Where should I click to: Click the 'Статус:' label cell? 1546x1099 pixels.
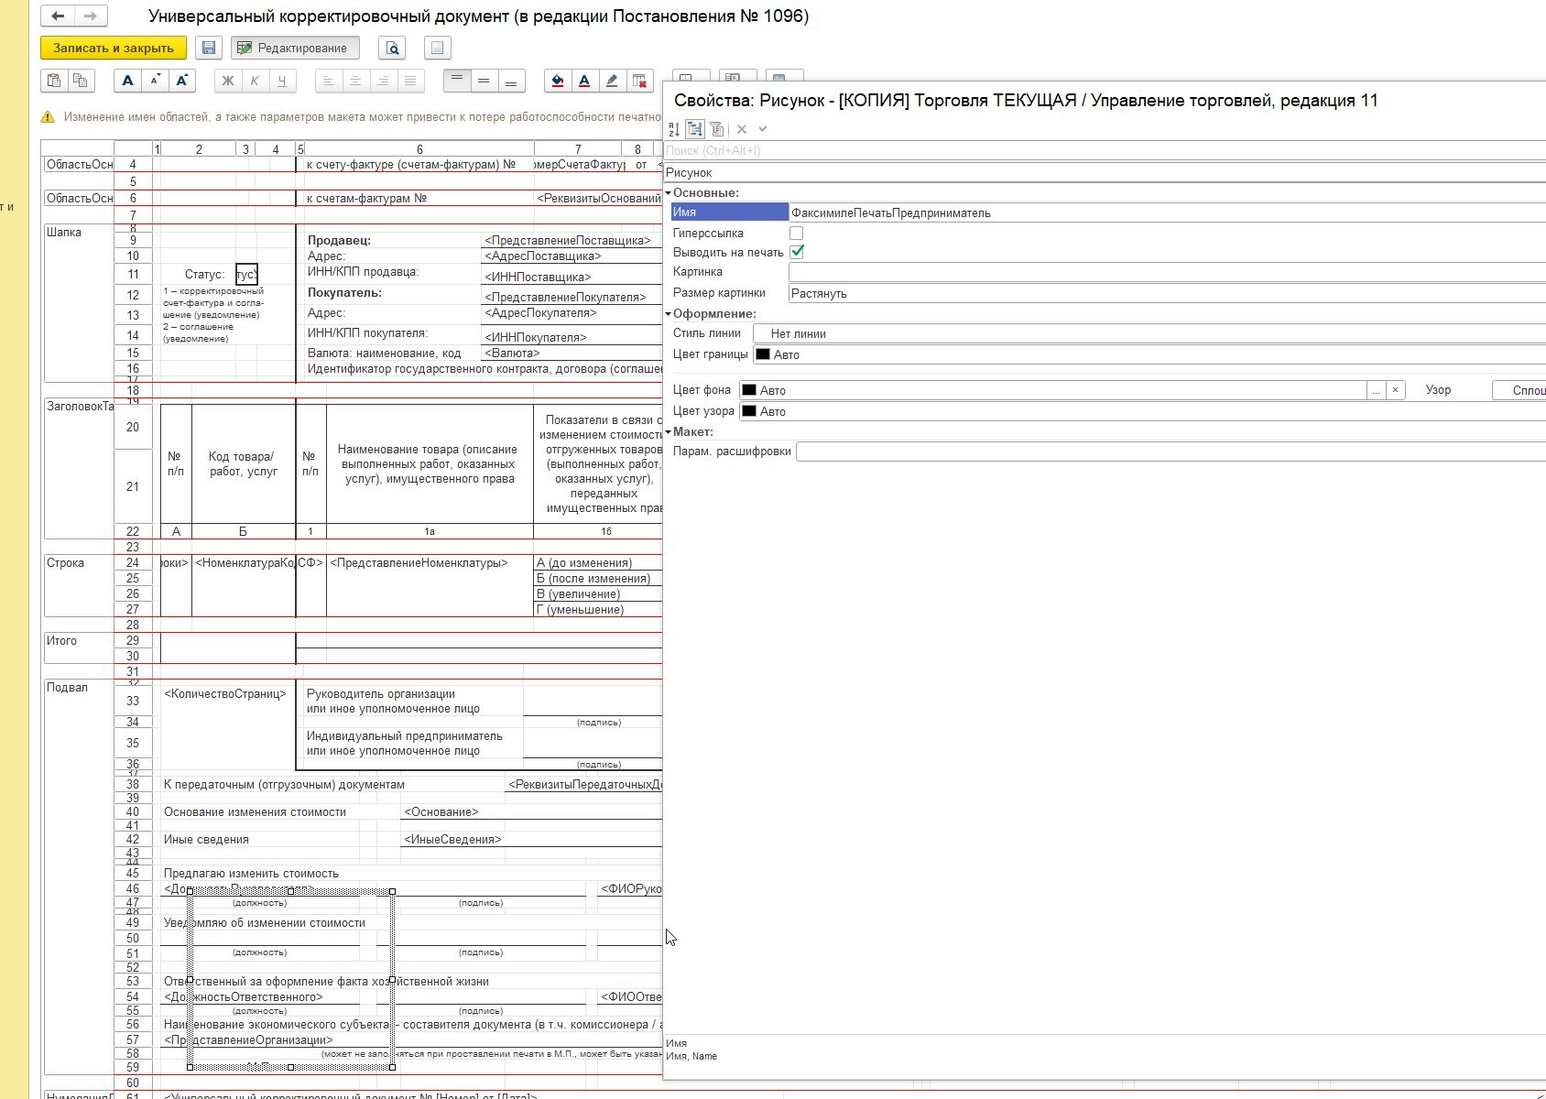pos(204,275)
